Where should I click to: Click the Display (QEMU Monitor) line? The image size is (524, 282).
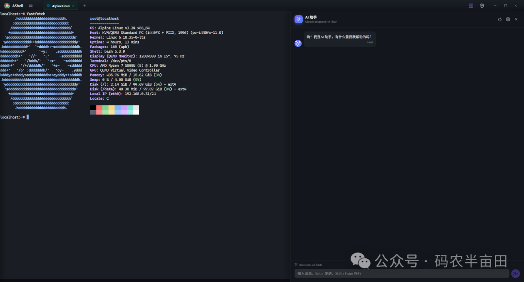137,56
